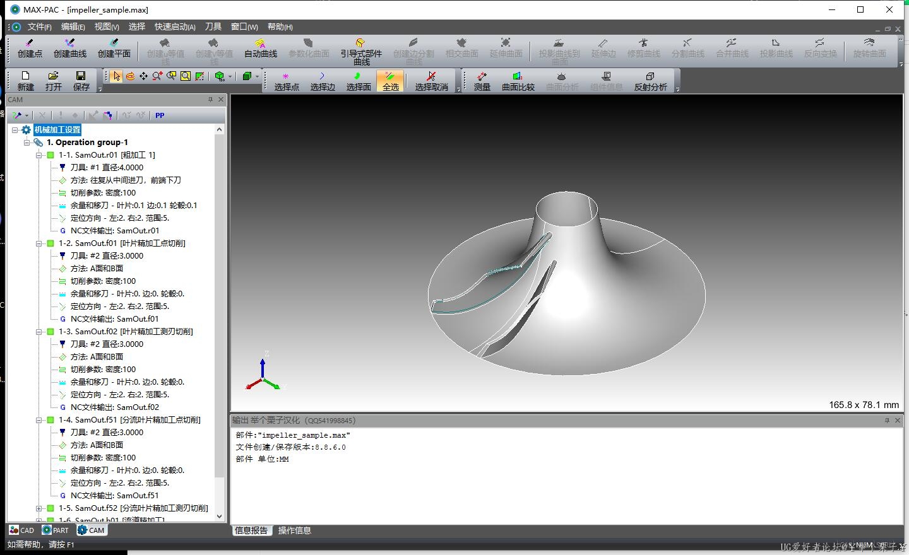Viewport: 909px width, 555px height.
Task: Activate the pan view crosshair tool
Action: (144, 76)
